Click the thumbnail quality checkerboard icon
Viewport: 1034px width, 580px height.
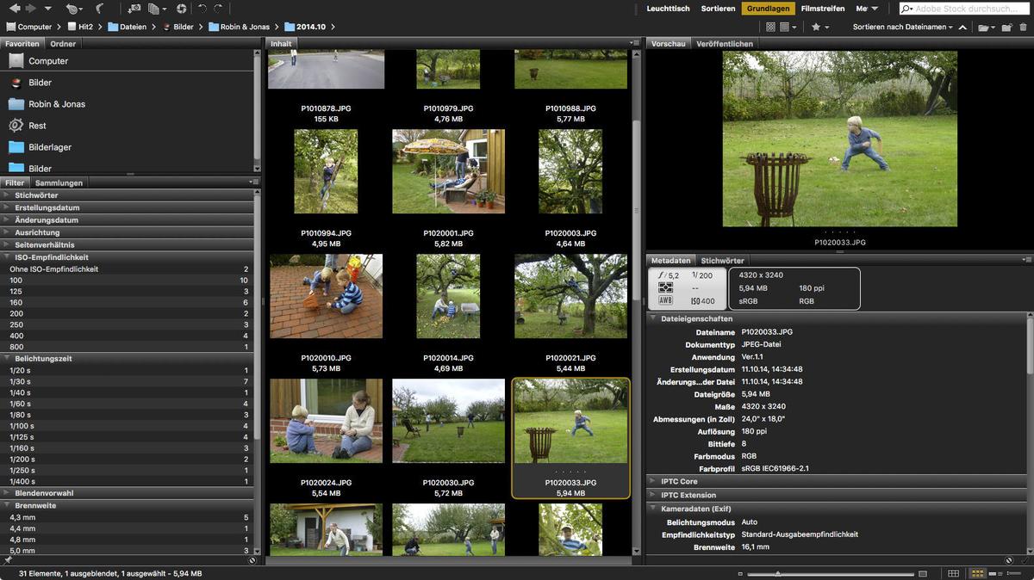tap(770, 27)
